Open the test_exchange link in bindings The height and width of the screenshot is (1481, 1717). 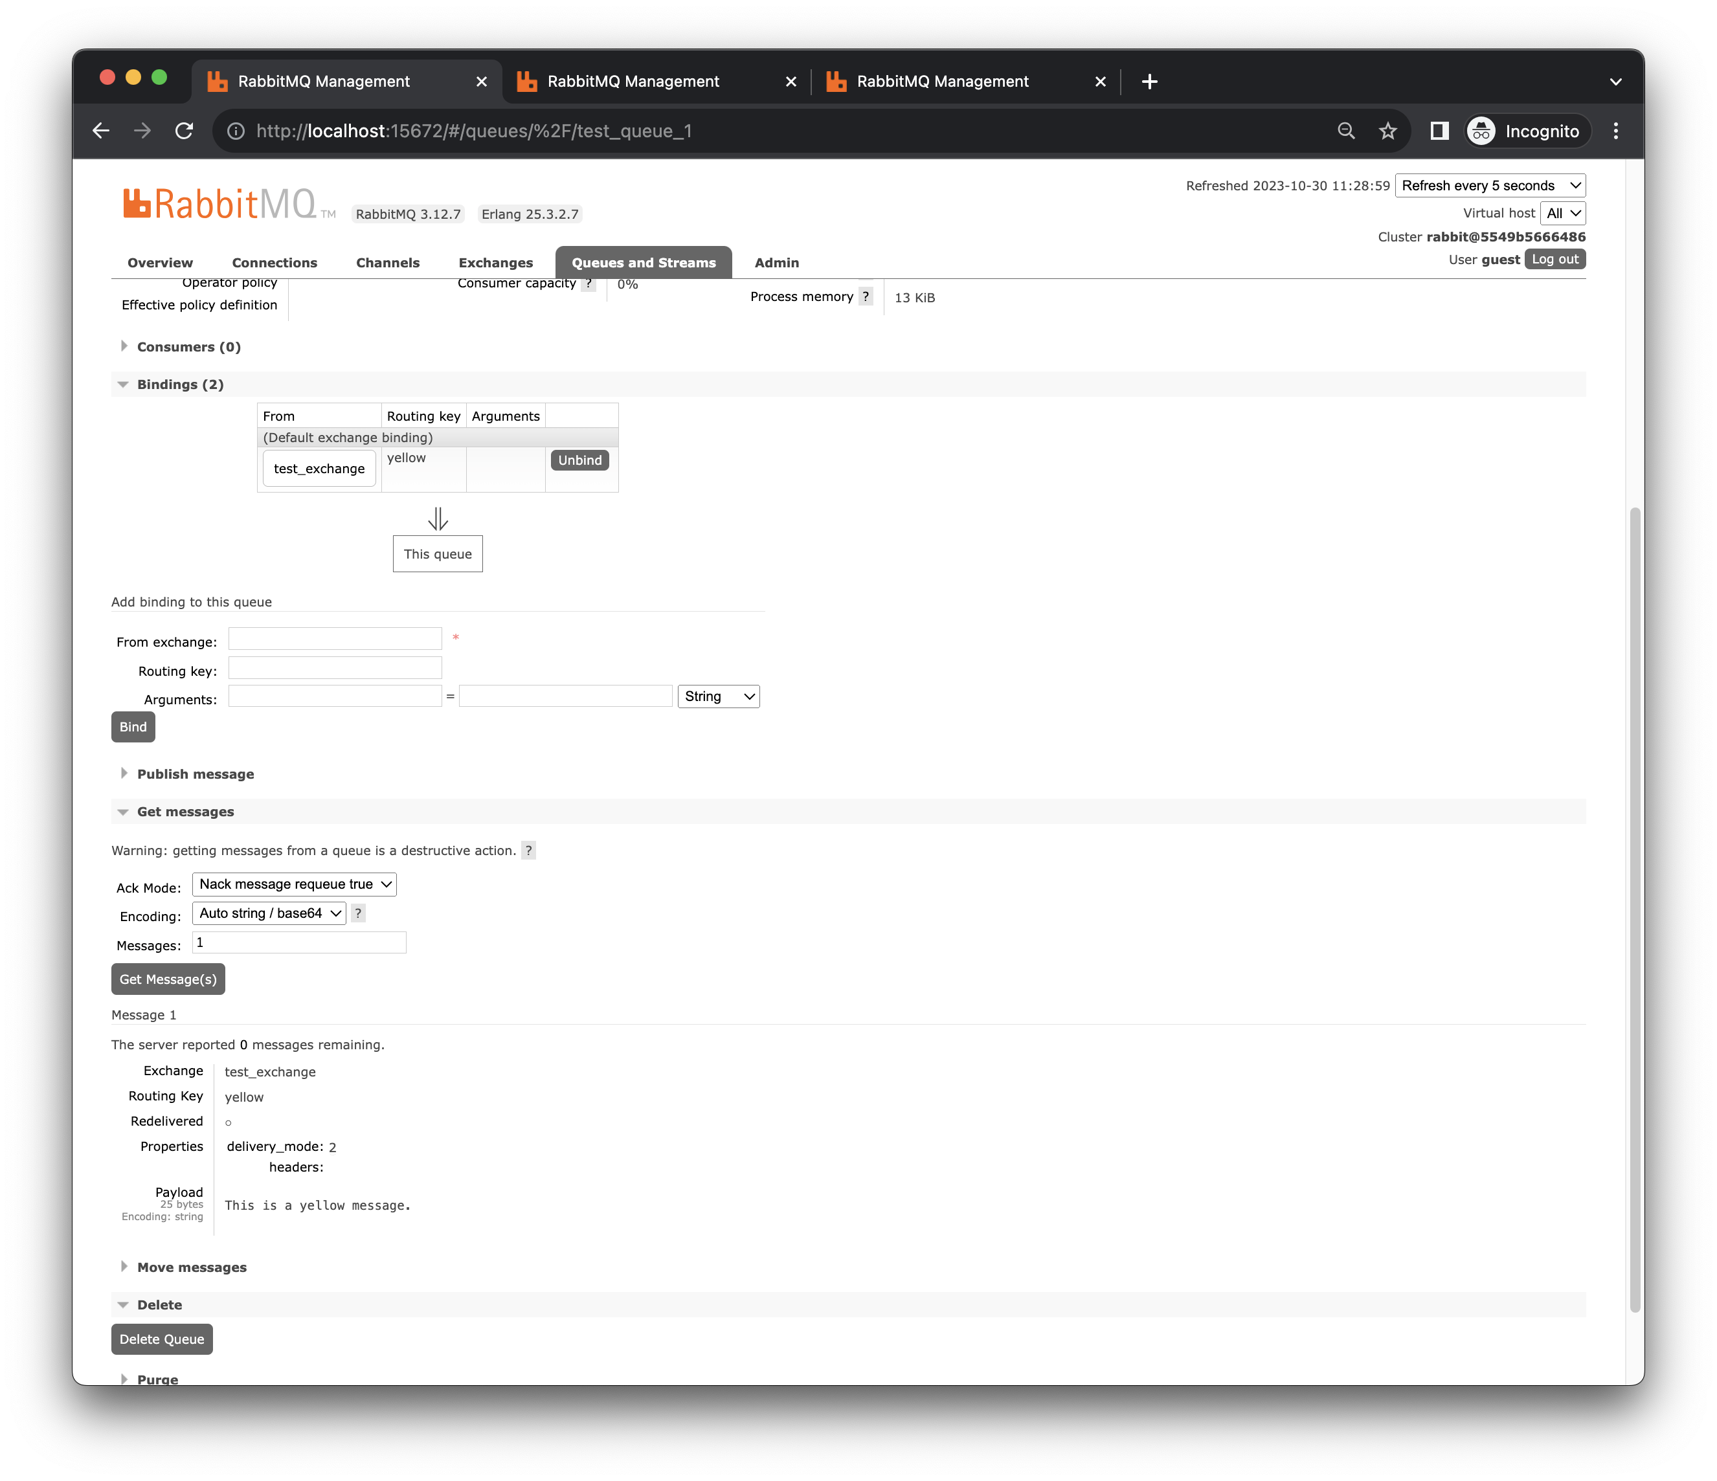click(x=319, y=469)
